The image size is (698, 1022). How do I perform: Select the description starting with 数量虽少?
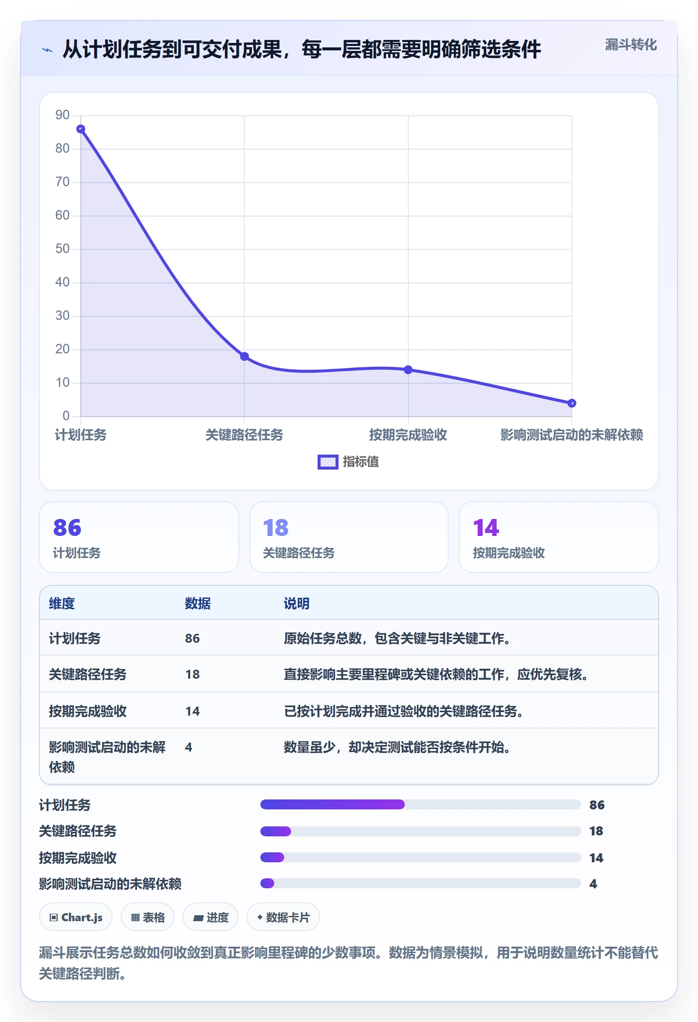[397, 747]
